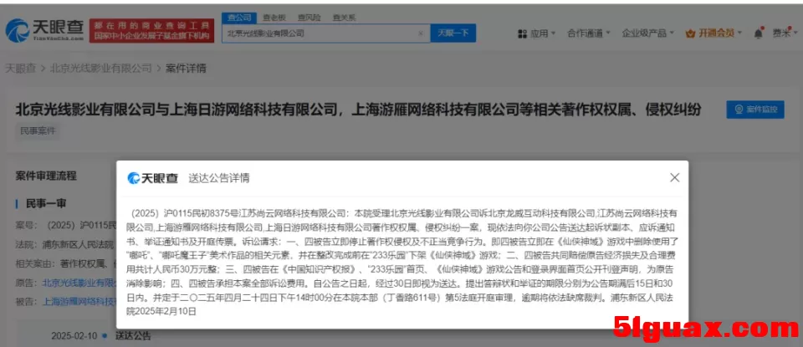Screen dimensions: 803x347
Task: Open the 费米 user account menu
Action: 784,33
